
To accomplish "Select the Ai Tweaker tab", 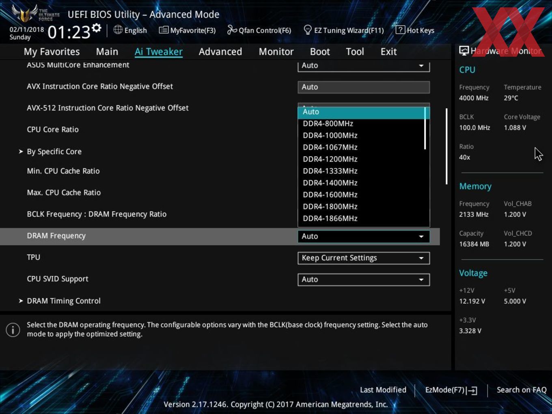I will coord(158,52).
